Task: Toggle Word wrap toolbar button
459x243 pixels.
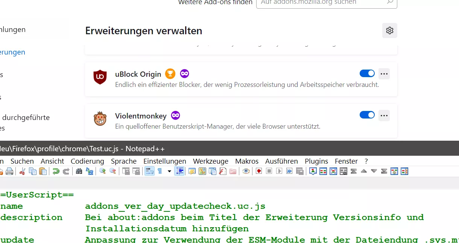Action: point(149,171)
